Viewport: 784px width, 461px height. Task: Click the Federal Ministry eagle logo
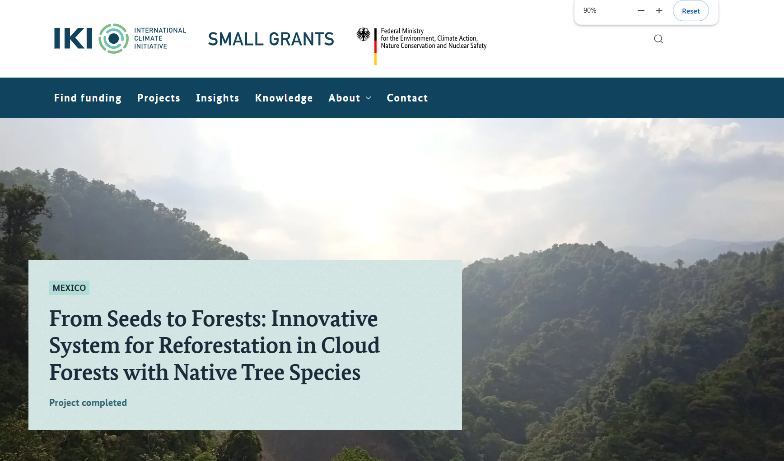click(364, 35)
